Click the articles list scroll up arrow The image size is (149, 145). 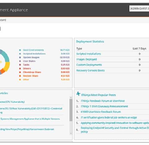(71, 98)
